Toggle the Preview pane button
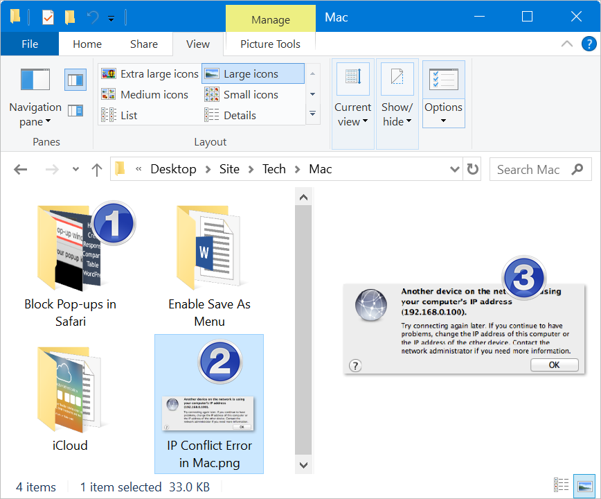The width and height of the screenshot is (601, 499). pyautogui.click(x=75, y=80)
